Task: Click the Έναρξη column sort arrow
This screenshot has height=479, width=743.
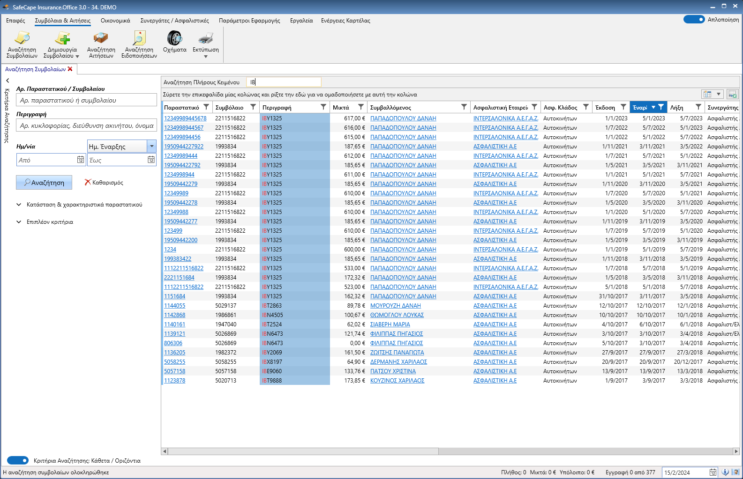Action: click(653, 107)
